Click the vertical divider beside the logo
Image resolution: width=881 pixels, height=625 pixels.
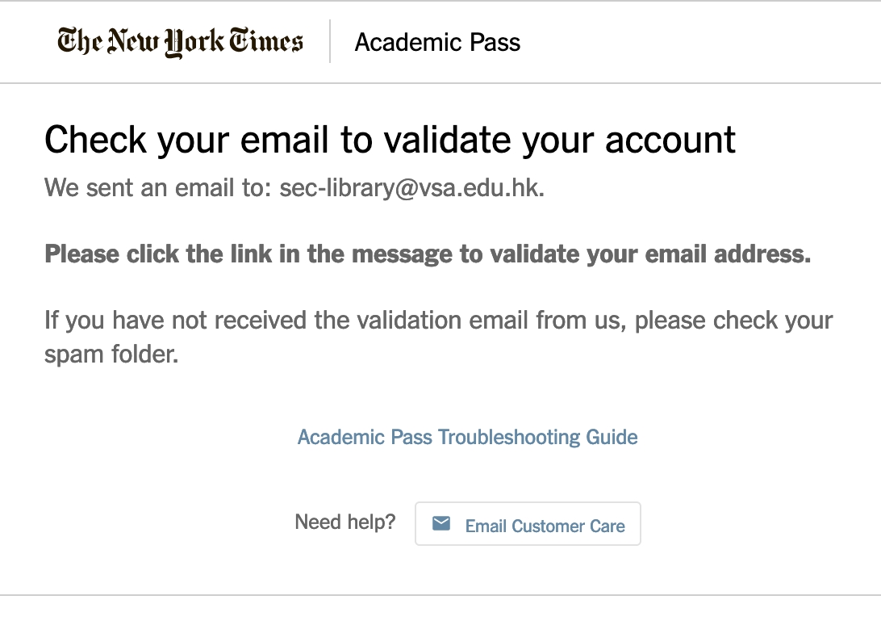(x=330, y=41)
